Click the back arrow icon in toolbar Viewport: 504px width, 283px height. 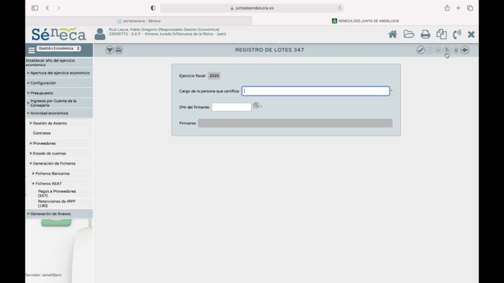(465, 50)
